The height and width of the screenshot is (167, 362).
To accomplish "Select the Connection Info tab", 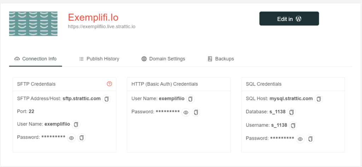I will [x=36, y=59].
